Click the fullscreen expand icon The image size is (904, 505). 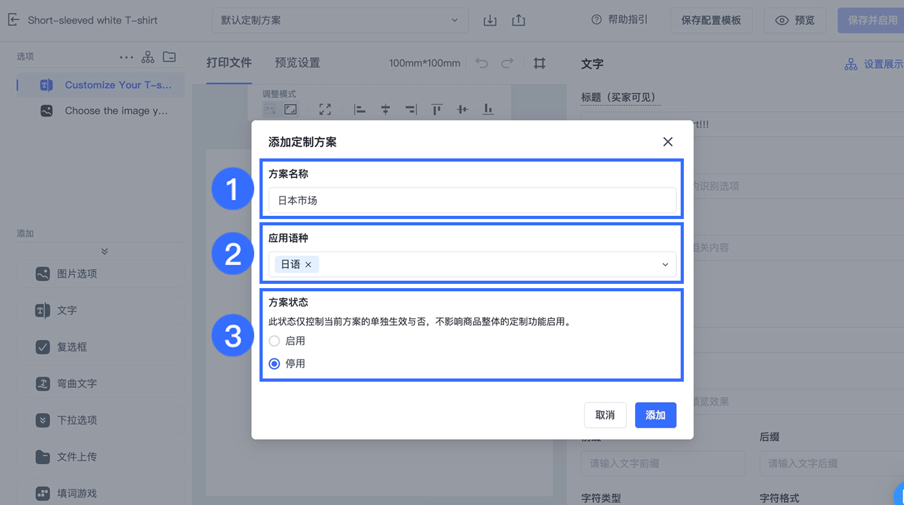[325, 110]
